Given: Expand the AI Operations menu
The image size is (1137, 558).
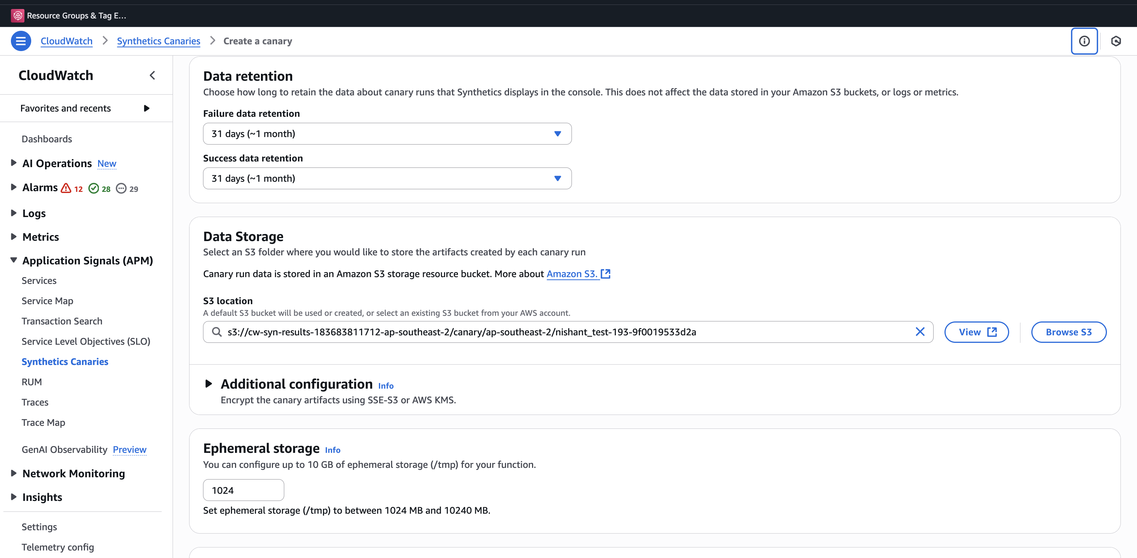Looking at the screenshot, I should (13, 163).
